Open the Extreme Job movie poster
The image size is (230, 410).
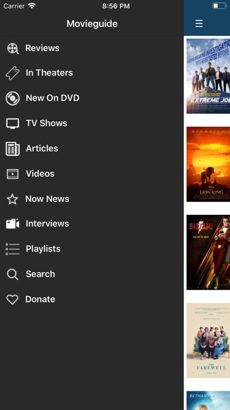(x=208, y=76)
